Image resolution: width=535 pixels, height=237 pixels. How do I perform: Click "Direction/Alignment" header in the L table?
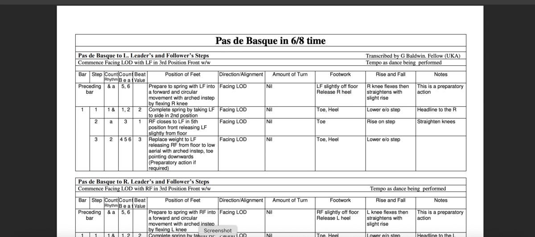click(241, 75)
